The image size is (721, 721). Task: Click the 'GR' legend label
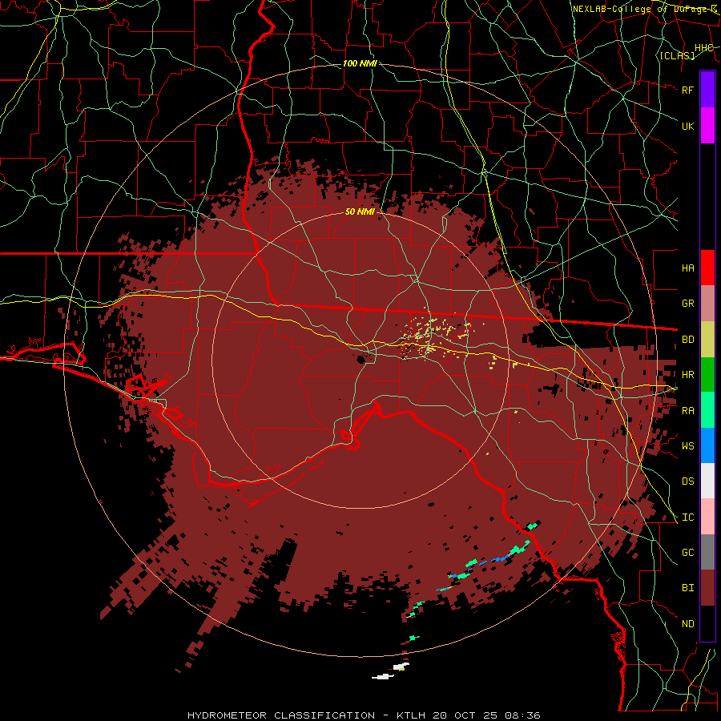click(x=687, y=304)
